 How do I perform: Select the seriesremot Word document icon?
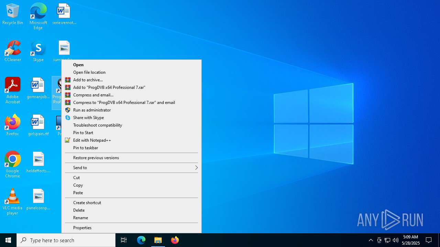tap(64, 14)
